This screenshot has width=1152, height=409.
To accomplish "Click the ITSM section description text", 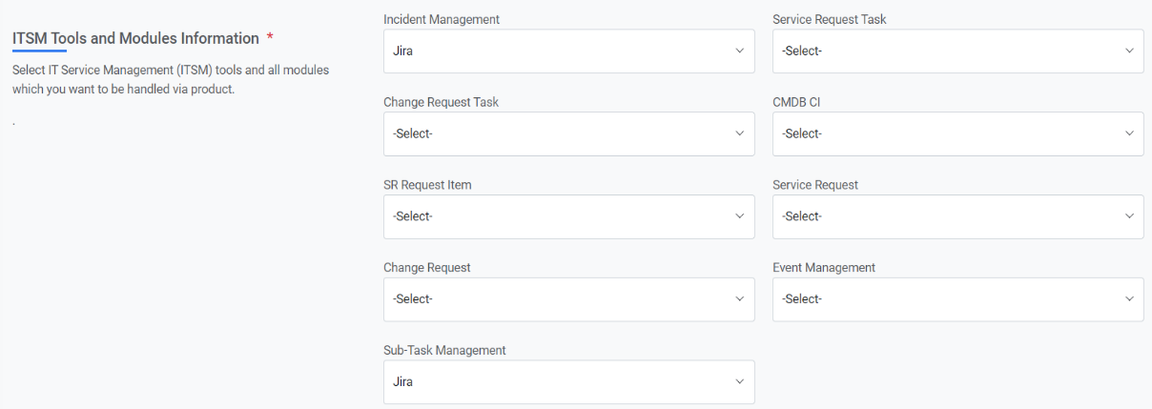I will click(171, 80).
